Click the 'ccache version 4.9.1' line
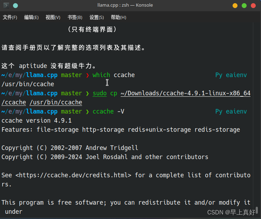Image resolution: width=261 pixels, height=219 pixels. [x=36, y=121]
